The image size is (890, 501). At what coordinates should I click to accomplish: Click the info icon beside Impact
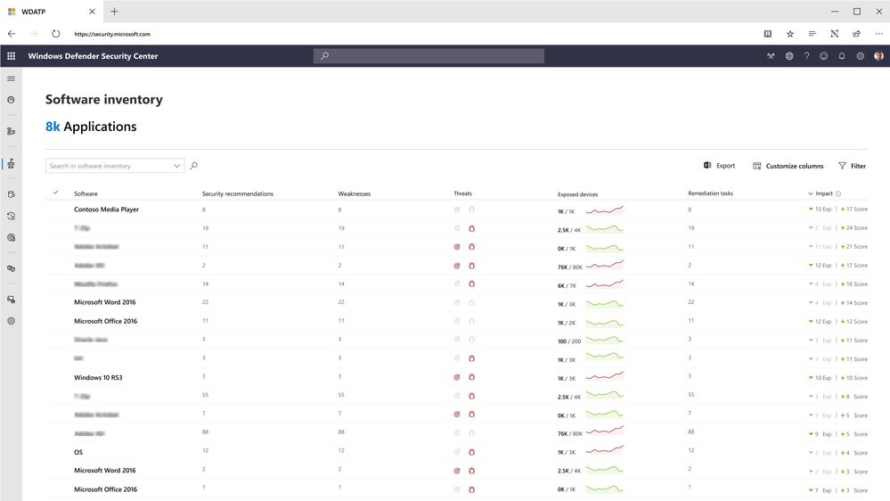click(x=838, y=193)
